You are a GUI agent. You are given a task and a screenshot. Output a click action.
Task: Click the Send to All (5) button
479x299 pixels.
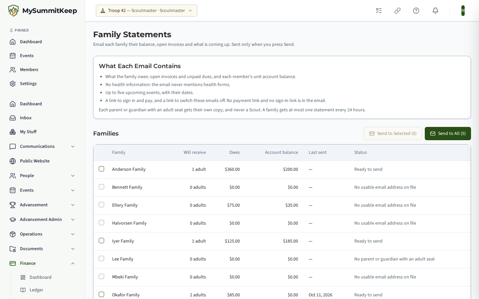click(x=448, y=134)
